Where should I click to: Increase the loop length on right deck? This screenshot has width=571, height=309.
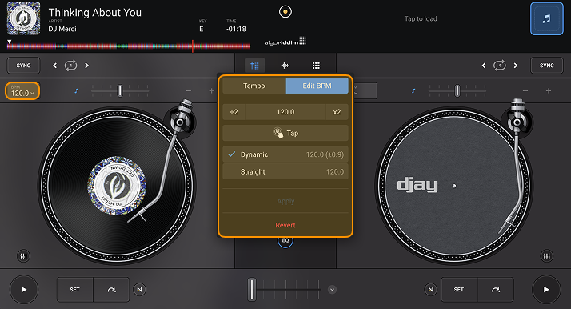516,66
